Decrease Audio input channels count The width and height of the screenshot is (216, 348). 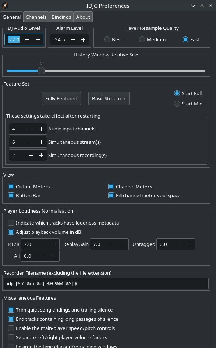[31, 129]
